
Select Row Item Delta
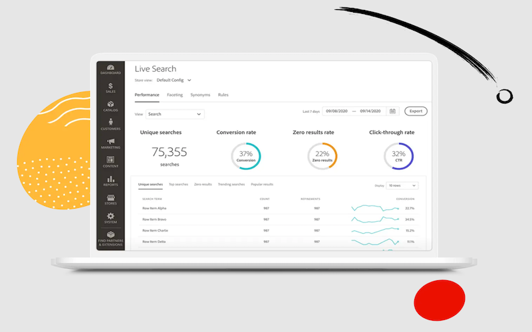(x=154, y=242)
